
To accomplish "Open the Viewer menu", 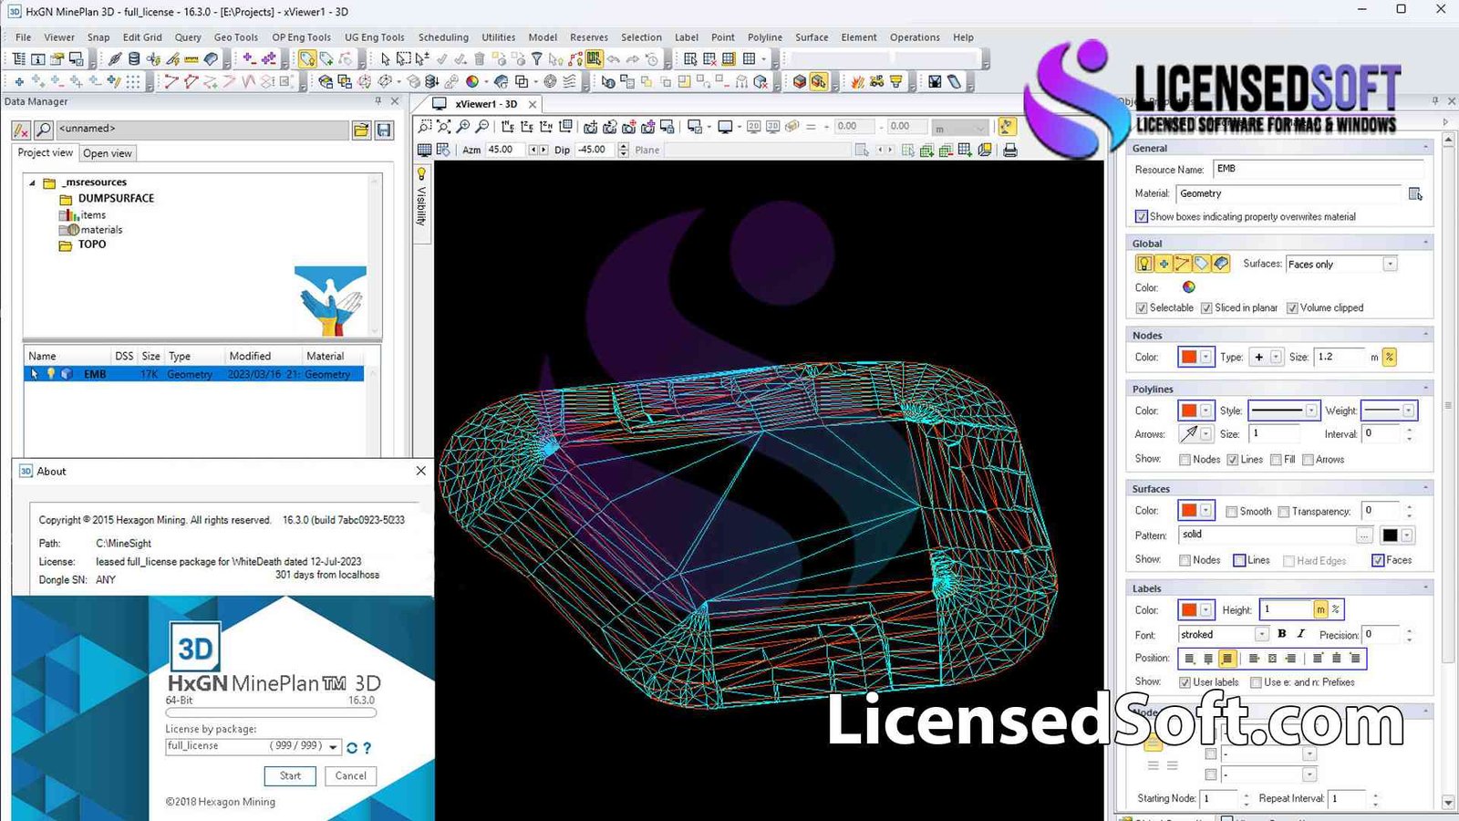I will tap(59, 37).
